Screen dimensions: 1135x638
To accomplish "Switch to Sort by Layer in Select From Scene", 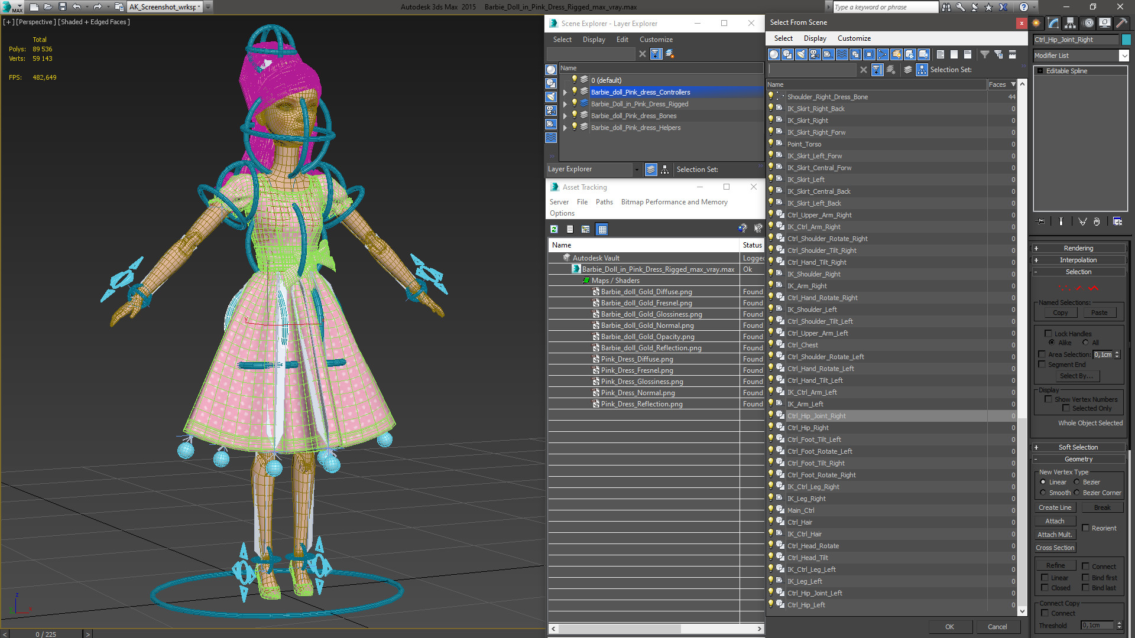I will (x=908, y=70).
